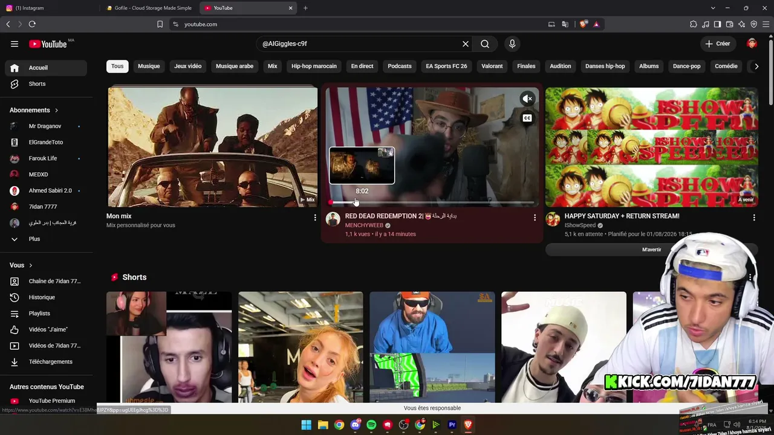
Task: Open the Windows Start menu
Action: (x=307, y=425)
